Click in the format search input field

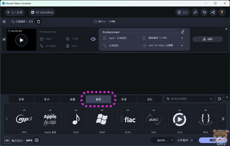click(189, 99)
